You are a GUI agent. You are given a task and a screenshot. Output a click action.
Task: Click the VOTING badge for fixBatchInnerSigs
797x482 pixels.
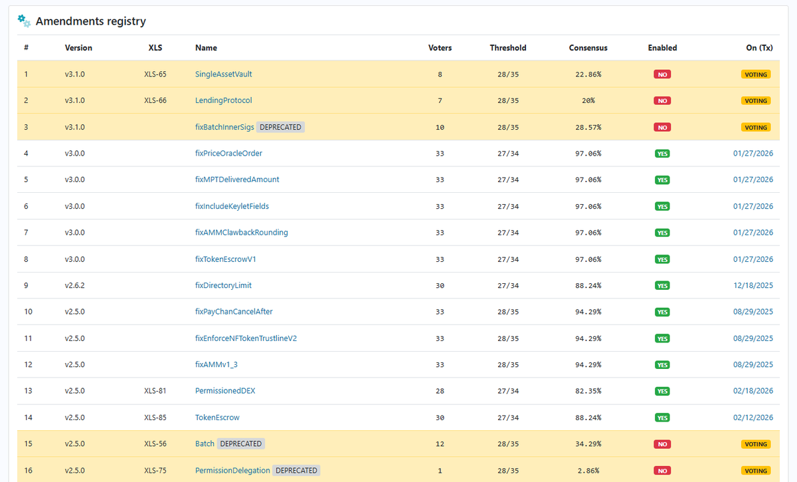coord(756,128)
